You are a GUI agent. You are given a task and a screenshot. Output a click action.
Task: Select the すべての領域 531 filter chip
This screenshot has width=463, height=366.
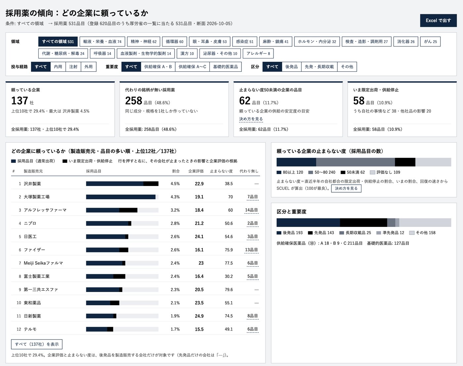pos(58,42)
